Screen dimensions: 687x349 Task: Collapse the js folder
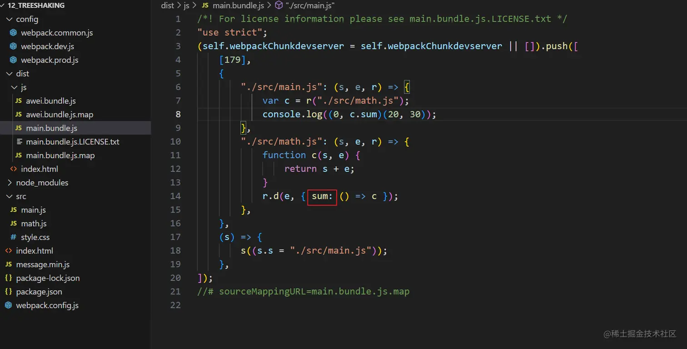tap(14, 87)
